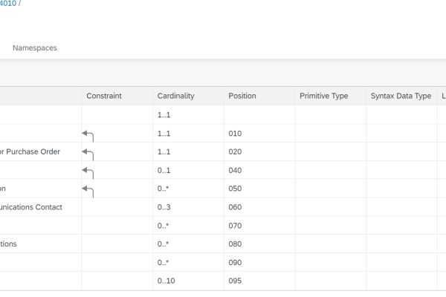The height and width of the screenshot is (297, 446).
Task: Select the Cardinality column header
Action: point(175,96)
